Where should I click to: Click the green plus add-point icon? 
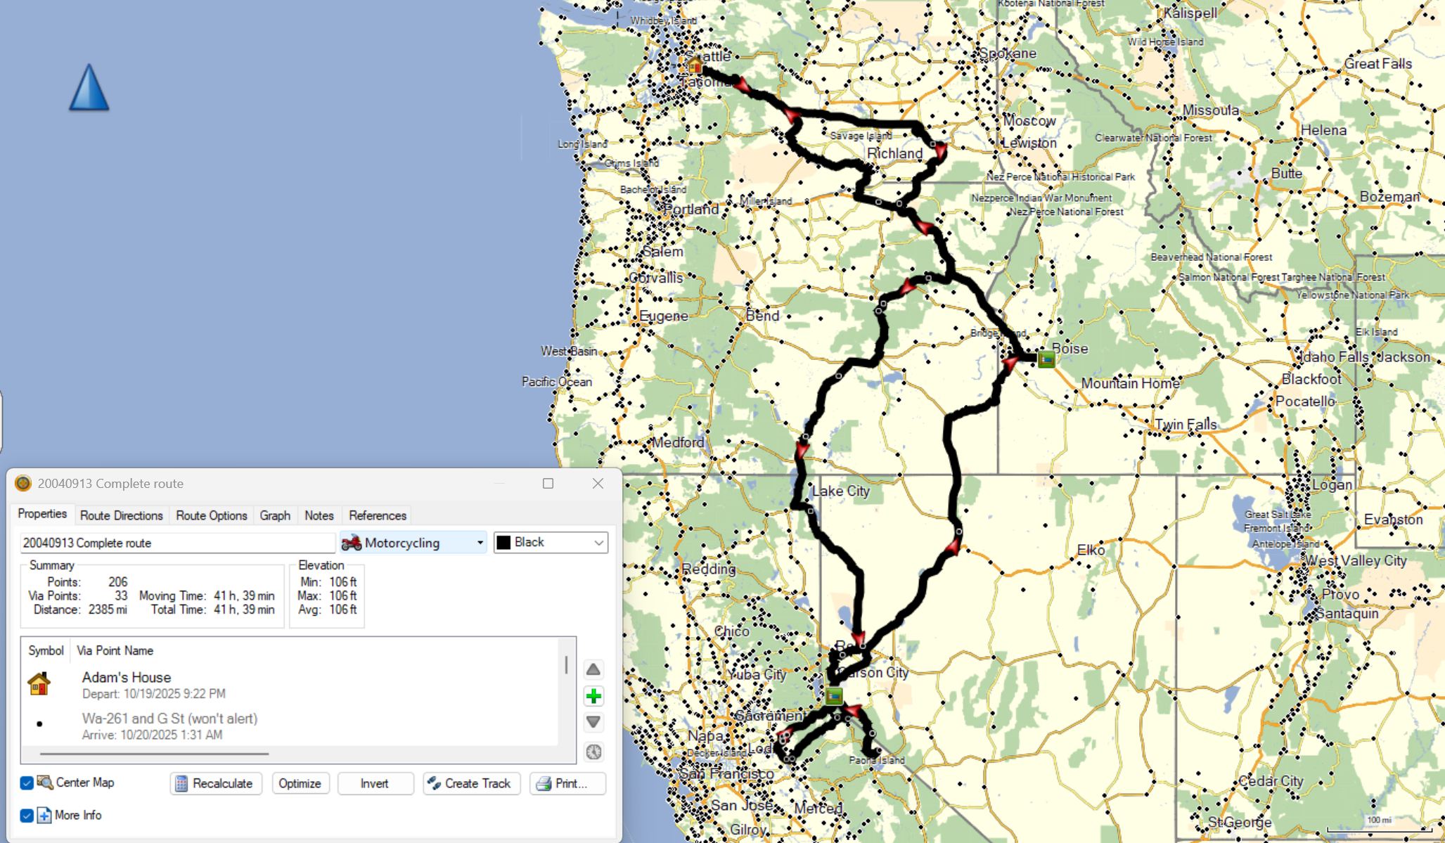(x=593, y=696)
